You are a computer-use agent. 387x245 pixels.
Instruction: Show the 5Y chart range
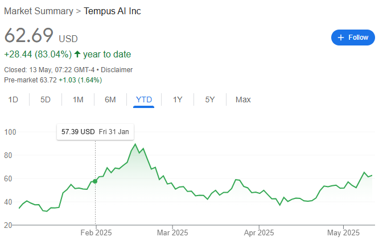(x=210, y=99)
